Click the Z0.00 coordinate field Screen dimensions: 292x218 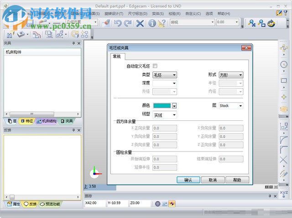pyautogui.click(x=140, y=203)
